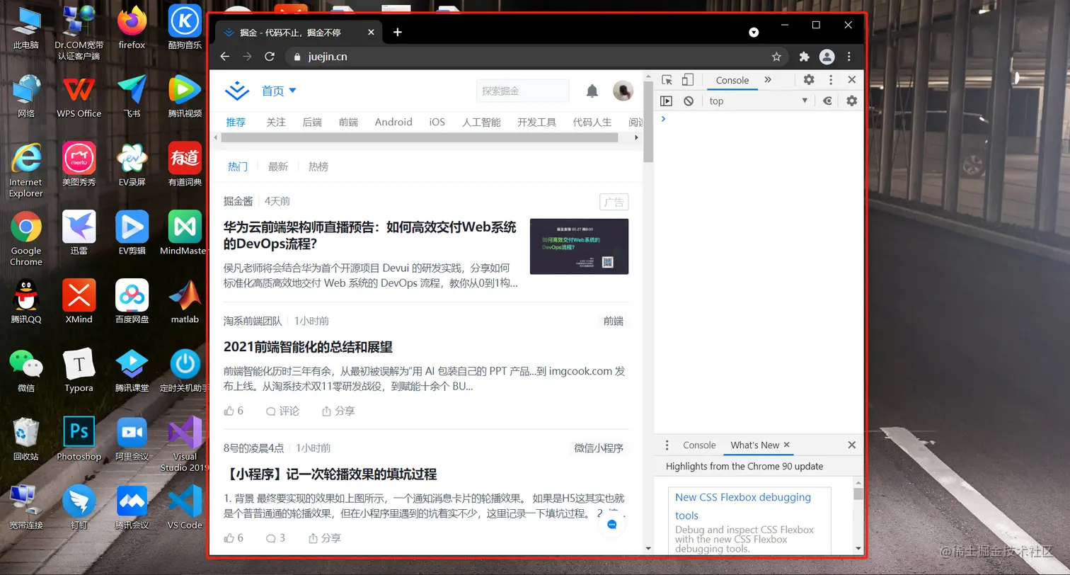1070x575 pixels.
Task: Switch to the main Console tab in DevTools
Action: 732,80
